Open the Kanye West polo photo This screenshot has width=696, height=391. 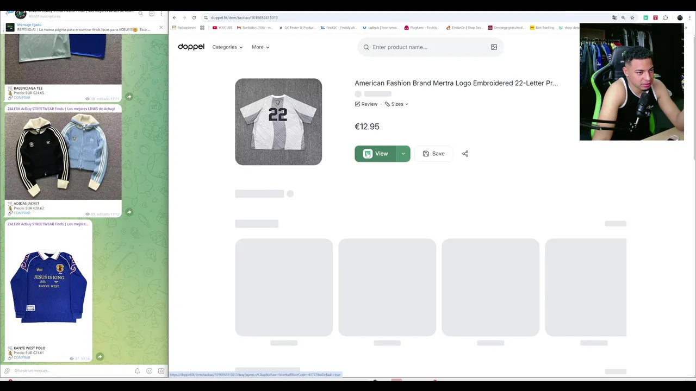[x=48, y=286]
